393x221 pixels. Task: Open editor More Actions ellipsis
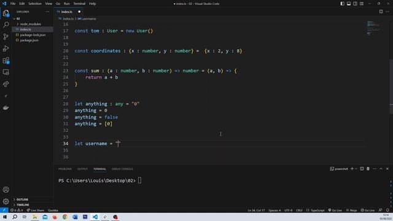click(387, 12)
